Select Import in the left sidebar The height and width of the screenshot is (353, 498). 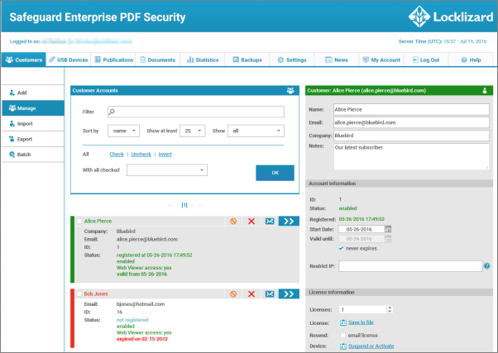[25, 123]
